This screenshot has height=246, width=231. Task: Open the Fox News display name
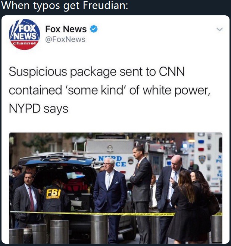pyautogui.click(x=66, y=29)
